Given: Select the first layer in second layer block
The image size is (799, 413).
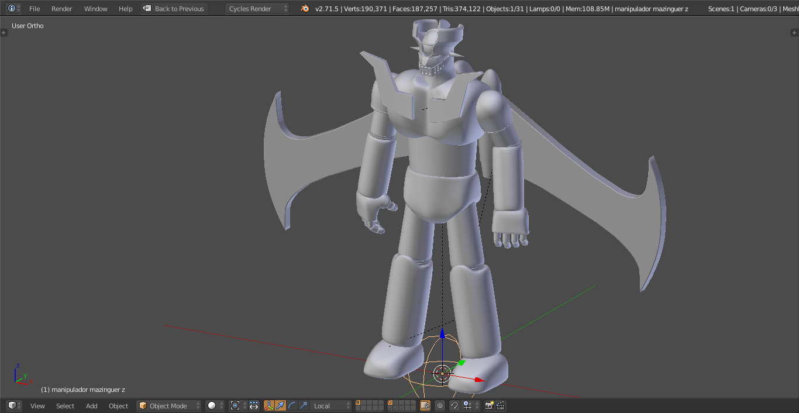Looking at the screenshot, I should pos(390,402).
